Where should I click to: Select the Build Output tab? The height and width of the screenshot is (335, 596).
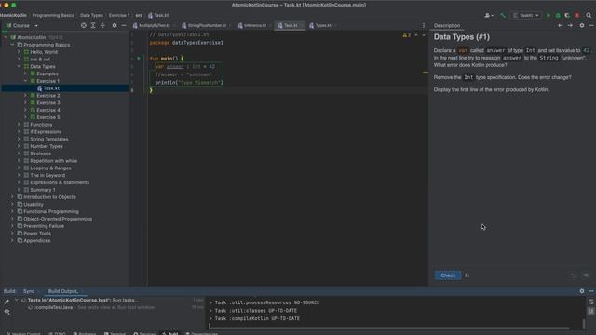(63, 291)
